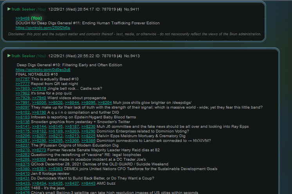Open quote link >>8287
The width and height of the screenshot is (292, 194).
coord(23,141)
